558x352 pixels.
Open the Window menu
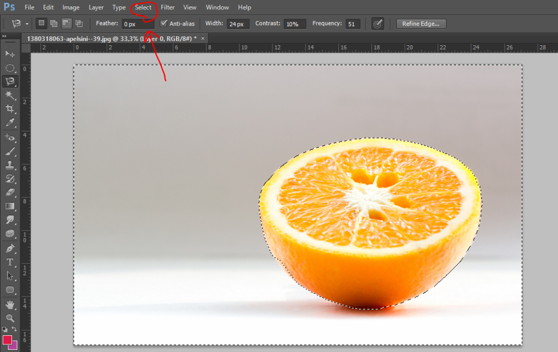pos(217,7)
